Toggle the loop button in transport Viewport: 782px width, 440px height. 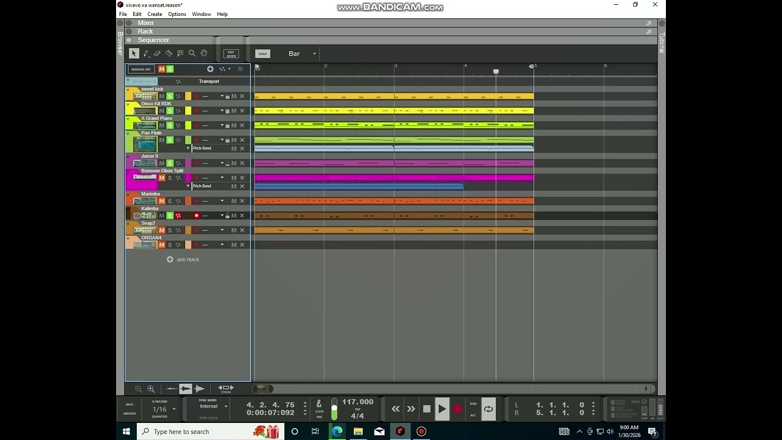488,409
